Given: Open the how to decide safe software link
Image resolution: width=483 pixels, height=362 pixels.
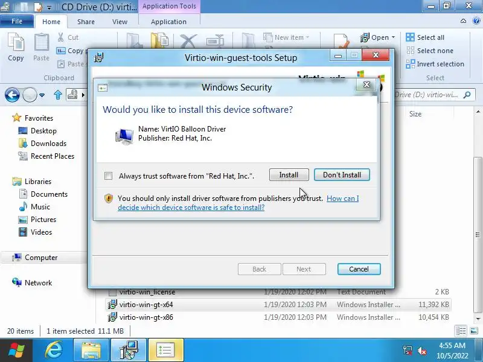Looking at the screenshot, I should tap(238, 203).
